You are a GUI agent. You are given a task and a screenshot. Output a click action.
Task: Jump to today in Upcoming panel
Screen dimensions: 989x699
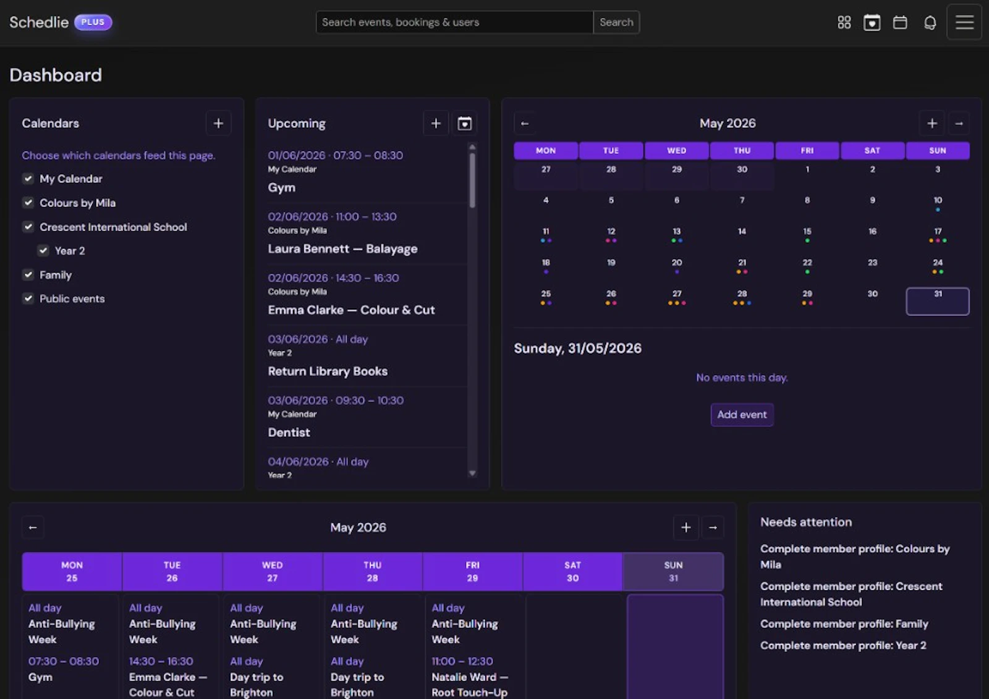click(x=465, y=123)
